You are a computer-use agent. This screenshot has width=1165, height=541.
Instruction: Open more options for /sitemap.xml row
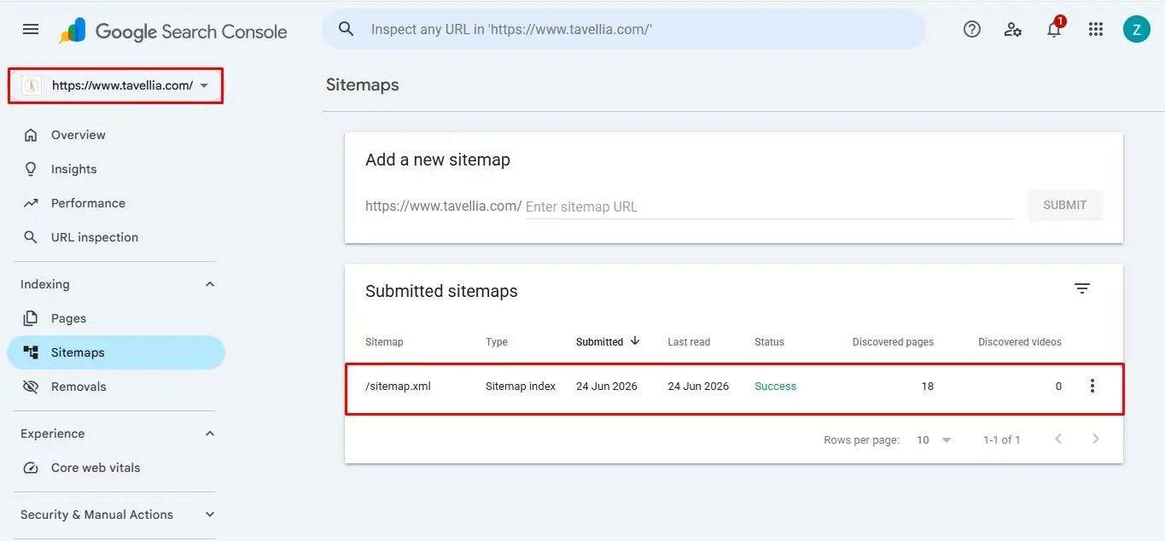pos(1092,386)
